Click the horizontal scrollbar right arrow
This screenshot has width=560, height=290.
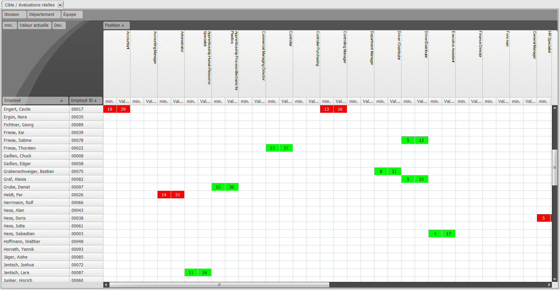click(x=549, y=285)
